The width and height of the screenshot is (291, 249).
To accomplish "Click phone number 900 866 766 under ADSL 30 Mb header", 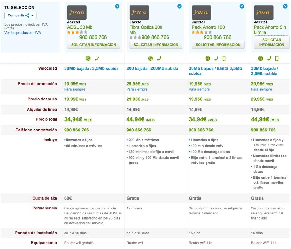I will 93,37.
